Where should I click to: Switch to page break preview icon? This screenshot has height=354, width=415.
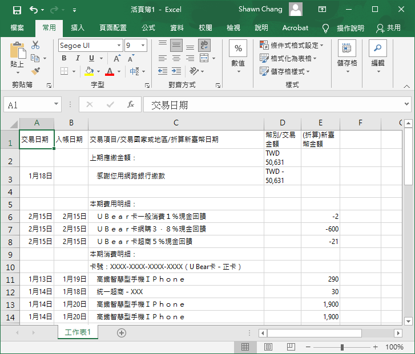click(x=291, y=347)
